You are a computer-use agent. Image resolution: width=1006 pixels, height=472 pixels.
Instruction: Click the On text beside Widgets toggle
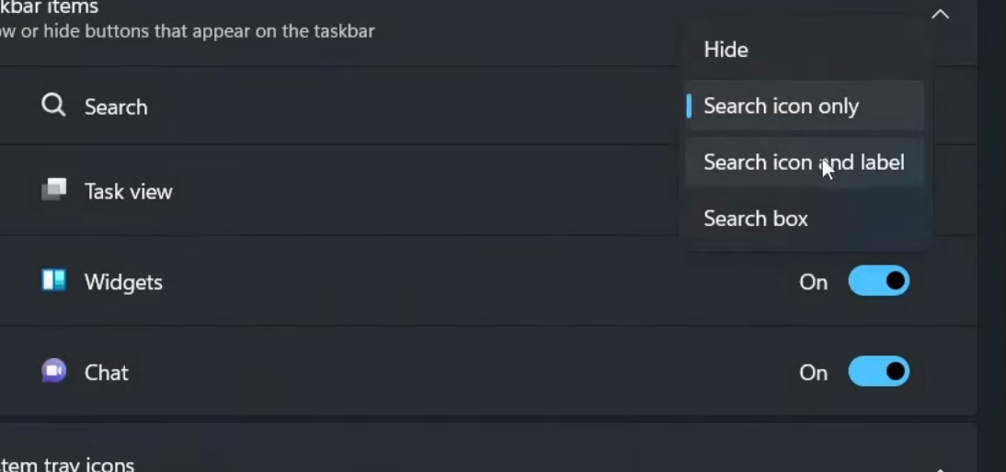pyautogui.click(x=813, y=282)
